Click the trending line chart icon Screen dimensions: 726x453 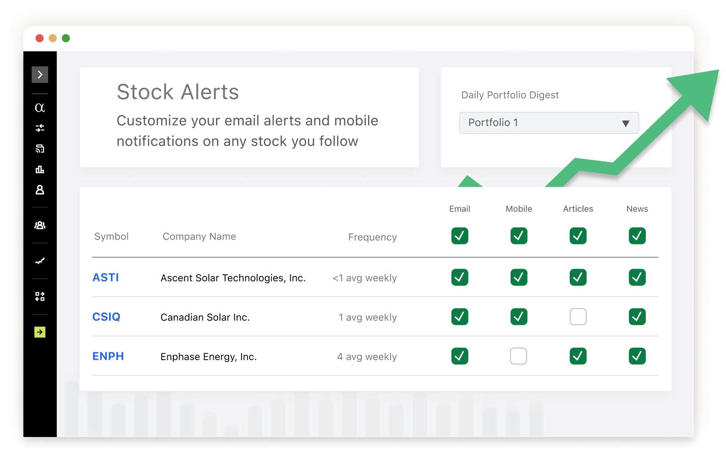tap(40, 261)
